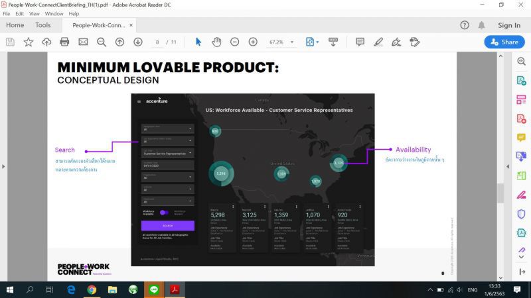The image size is (531, 298).
Task: Expand fit page options dropdown arrow
Action: pos(317,42)
